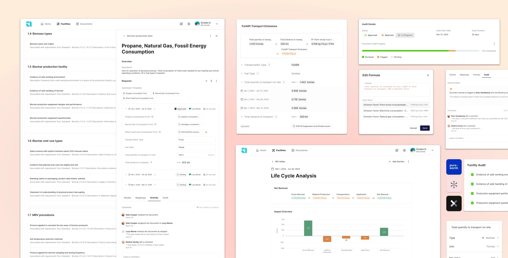Save the edited formula
Screen dimensions: 508x258
[425, 128]
